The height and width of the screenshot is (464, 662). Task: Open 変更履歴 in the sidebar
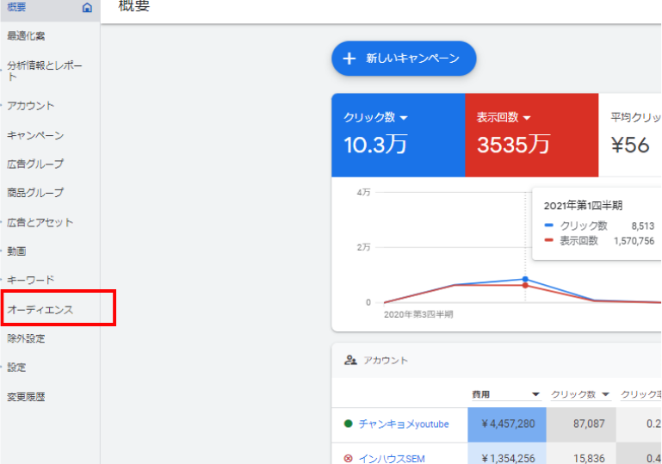pos(26,397)
